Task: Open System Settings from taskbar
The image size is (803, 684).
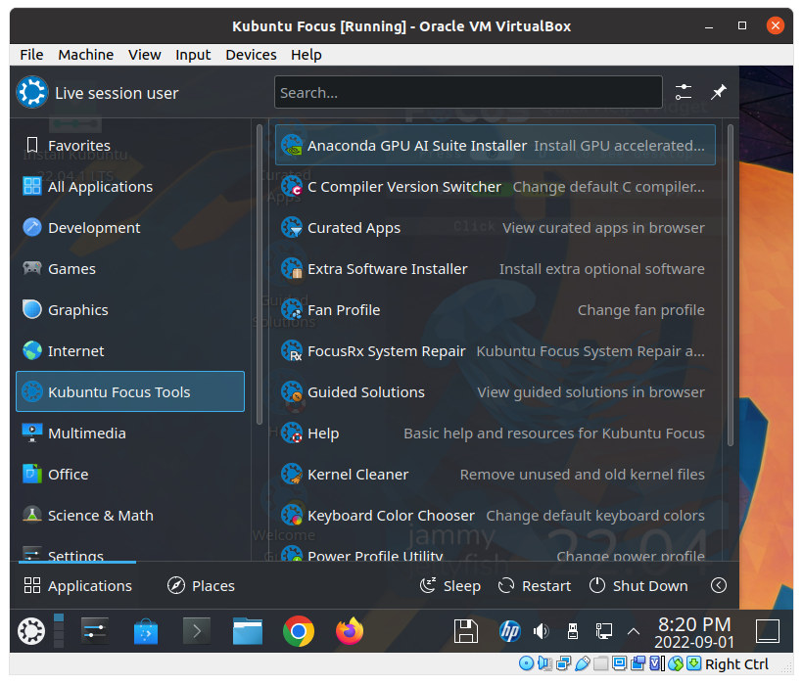Action: click(95, 631)
